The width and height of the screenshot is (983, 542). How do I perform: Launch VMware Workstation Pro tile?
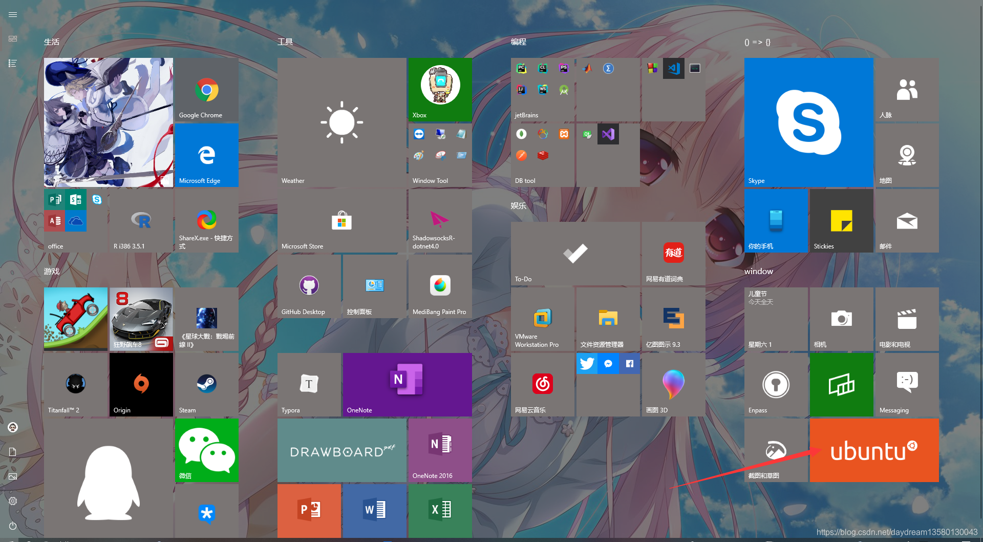[543, 319]
